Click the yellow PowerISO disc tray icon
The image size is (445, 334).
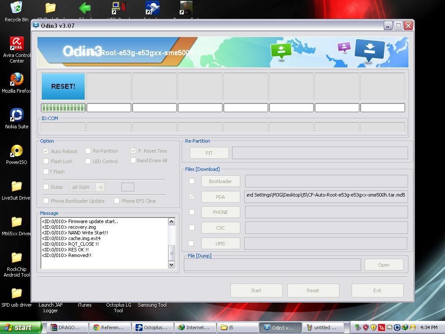413,327
